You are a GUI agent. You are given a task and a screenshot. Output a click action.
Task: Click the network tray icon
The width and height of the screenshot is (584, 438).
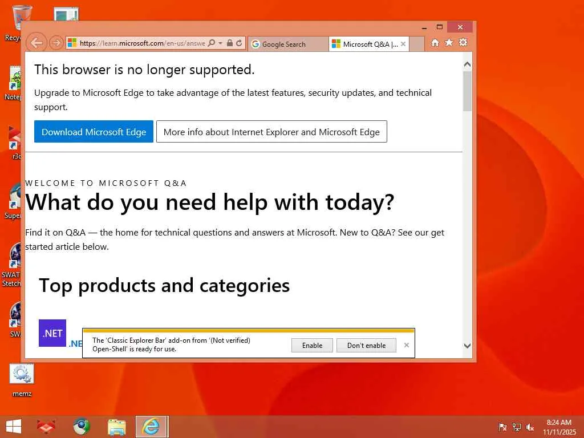pos(517,427)
